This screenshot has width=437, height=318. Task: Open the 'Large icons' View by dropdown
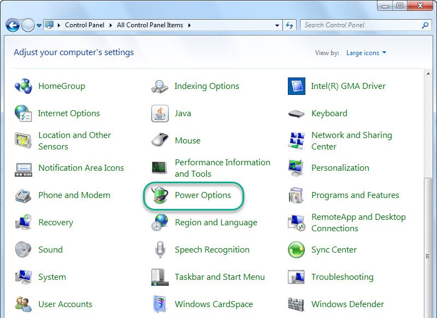coord(366,53)
